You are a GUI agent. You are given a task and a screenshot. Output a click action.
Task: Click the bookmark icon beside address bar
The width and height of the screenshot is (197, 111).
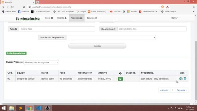(x=24, y=7)
